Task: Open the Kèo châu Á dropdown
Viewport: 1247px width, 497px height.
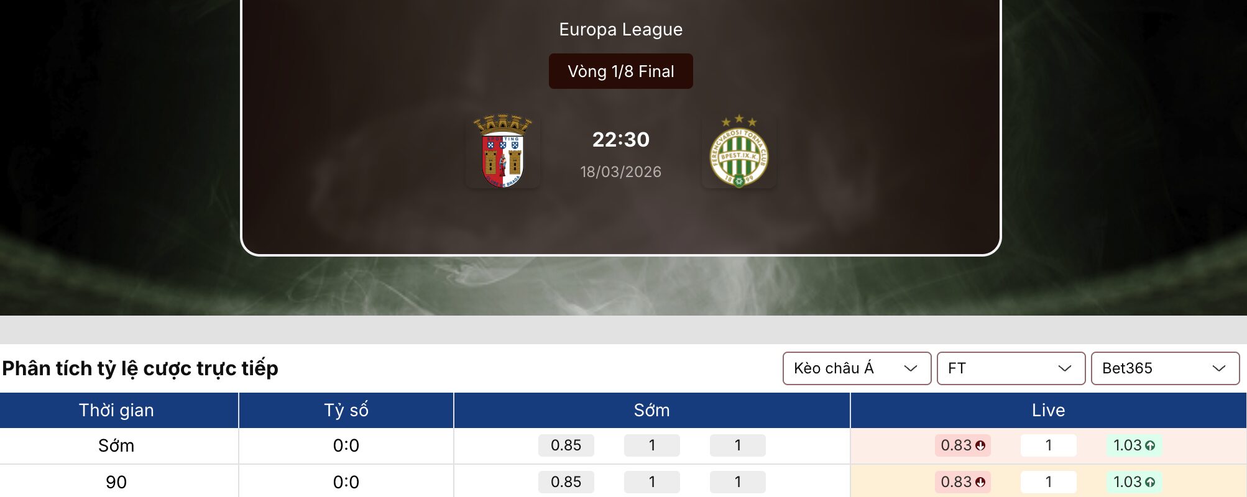Action: point(857,368)
